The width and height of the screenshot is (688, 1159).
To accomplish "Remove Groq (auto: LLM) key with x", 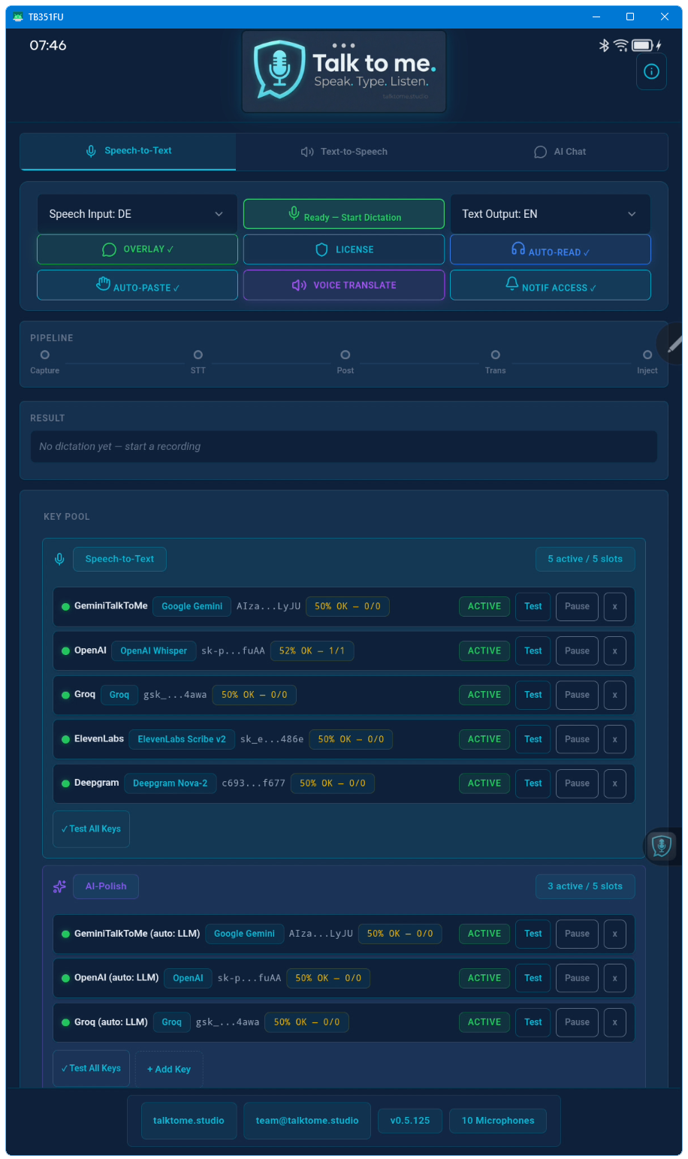I will [614, 1022].
